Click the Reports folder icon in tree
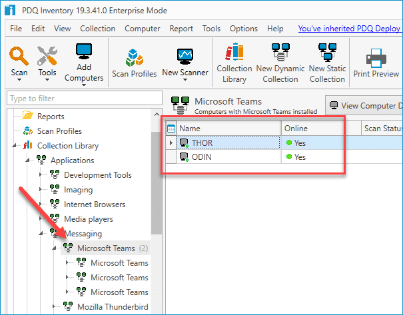The image size is (403, 315). 28,116
